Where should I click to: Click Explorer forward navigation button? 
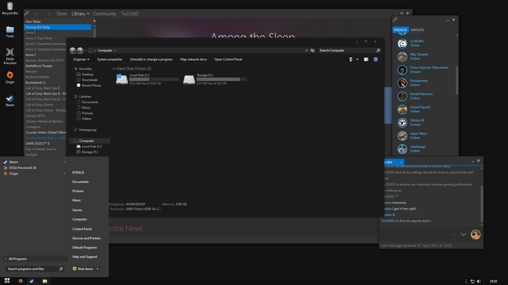pos(80,50)
